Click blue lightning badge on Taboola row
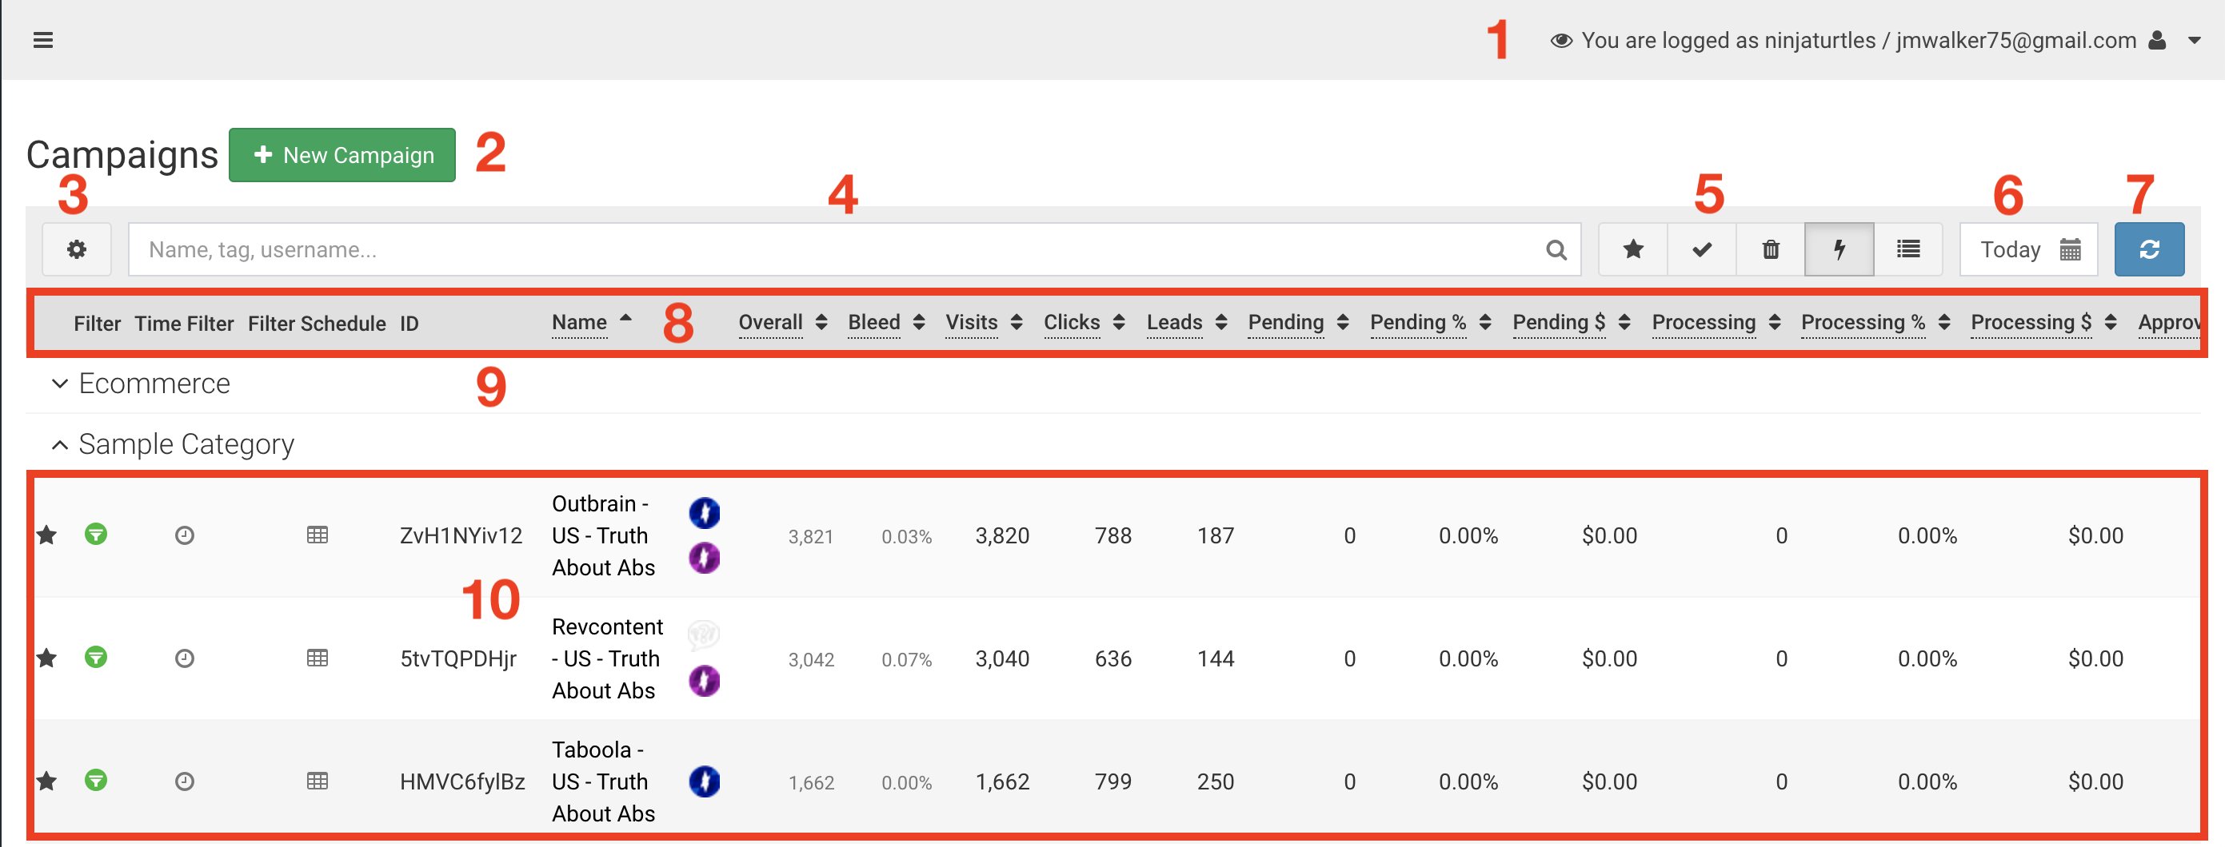Screen dimensions: 2225x847 click(704, 781)
